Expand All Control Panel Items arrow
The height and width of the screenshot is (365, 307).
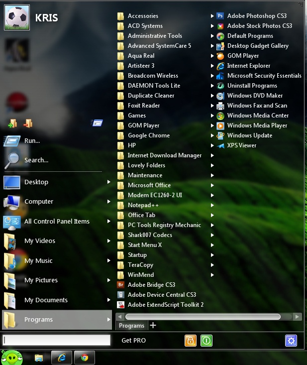(108, 221)
